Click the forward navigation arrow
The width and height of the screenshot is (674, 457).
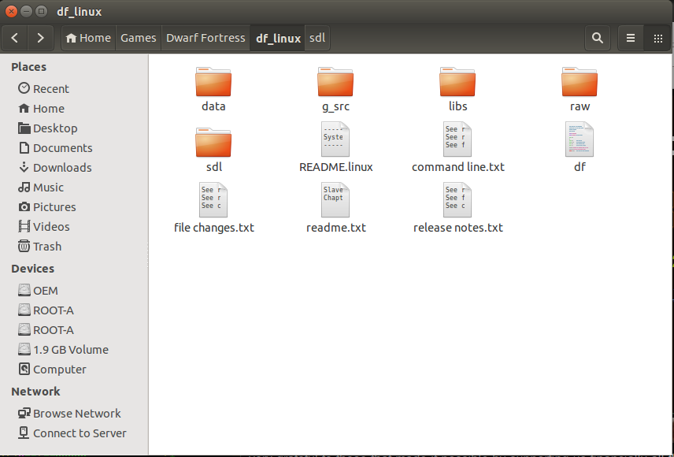(40, 38)
